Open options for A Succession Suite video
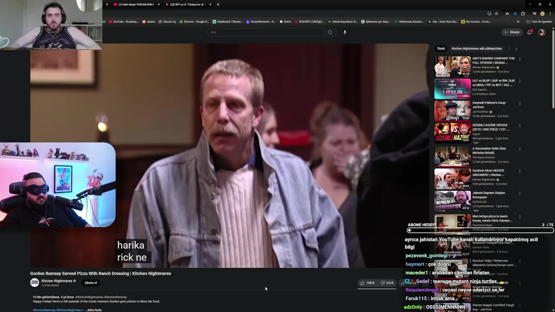 [x=520, y=149]
